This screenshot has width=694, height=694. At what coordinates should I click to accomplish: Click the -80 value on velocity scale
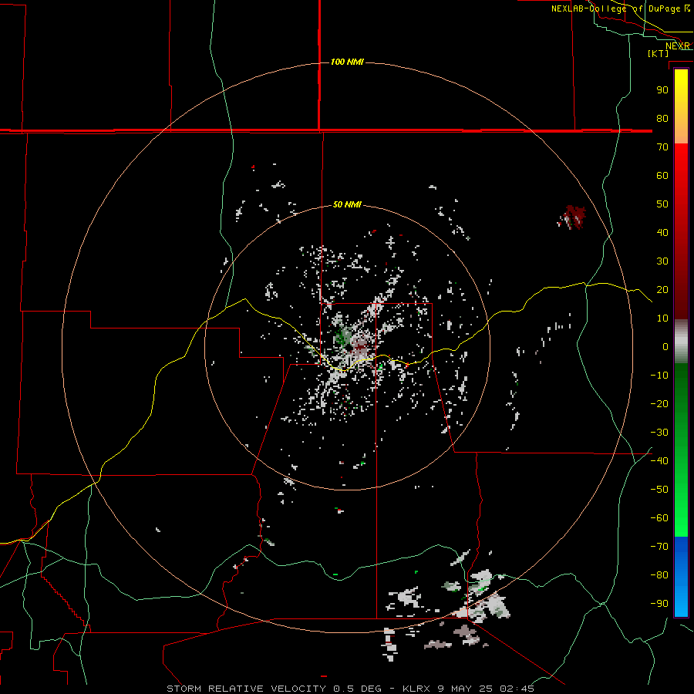[659, 575]
